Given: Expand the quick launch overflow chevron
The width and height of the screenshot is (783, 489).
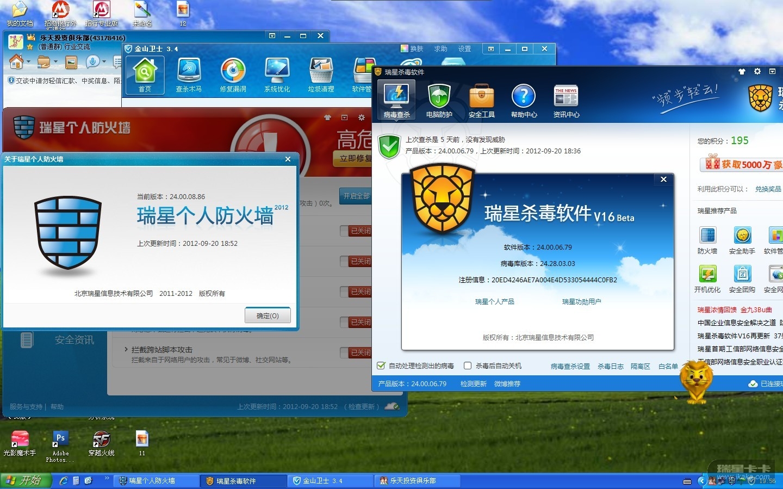Looking at the screenshot, I should click(x=107, y=479).
